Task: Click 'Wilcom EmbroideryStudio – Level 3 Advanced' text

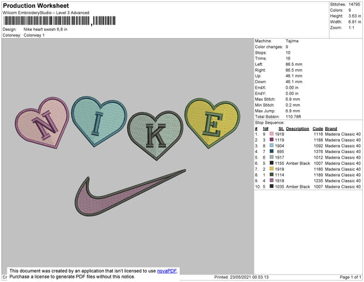Action: click(x=46, y=13)
